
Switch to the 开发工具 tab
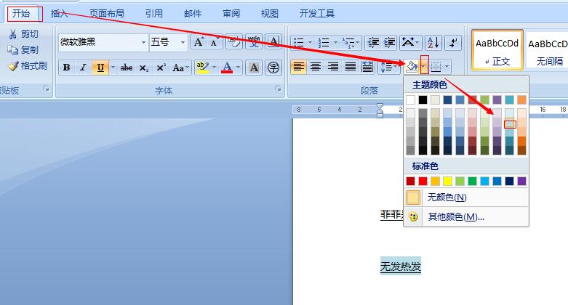coord(316,14)
